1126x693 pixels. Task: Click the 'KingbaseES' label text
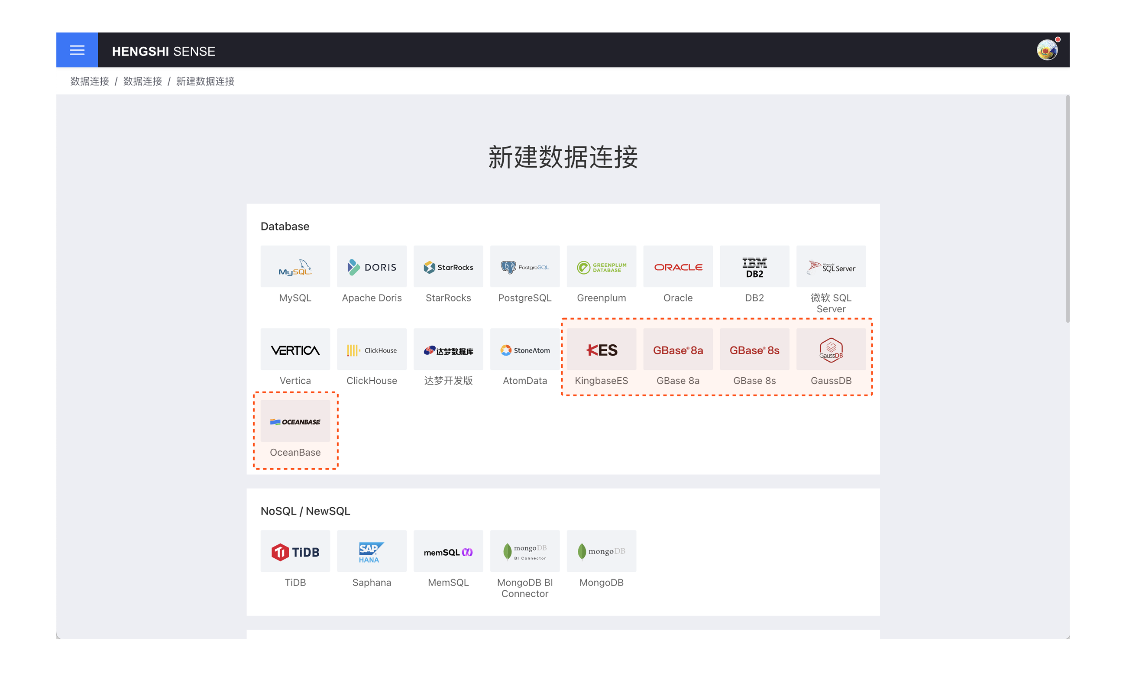tap(601, 380)
